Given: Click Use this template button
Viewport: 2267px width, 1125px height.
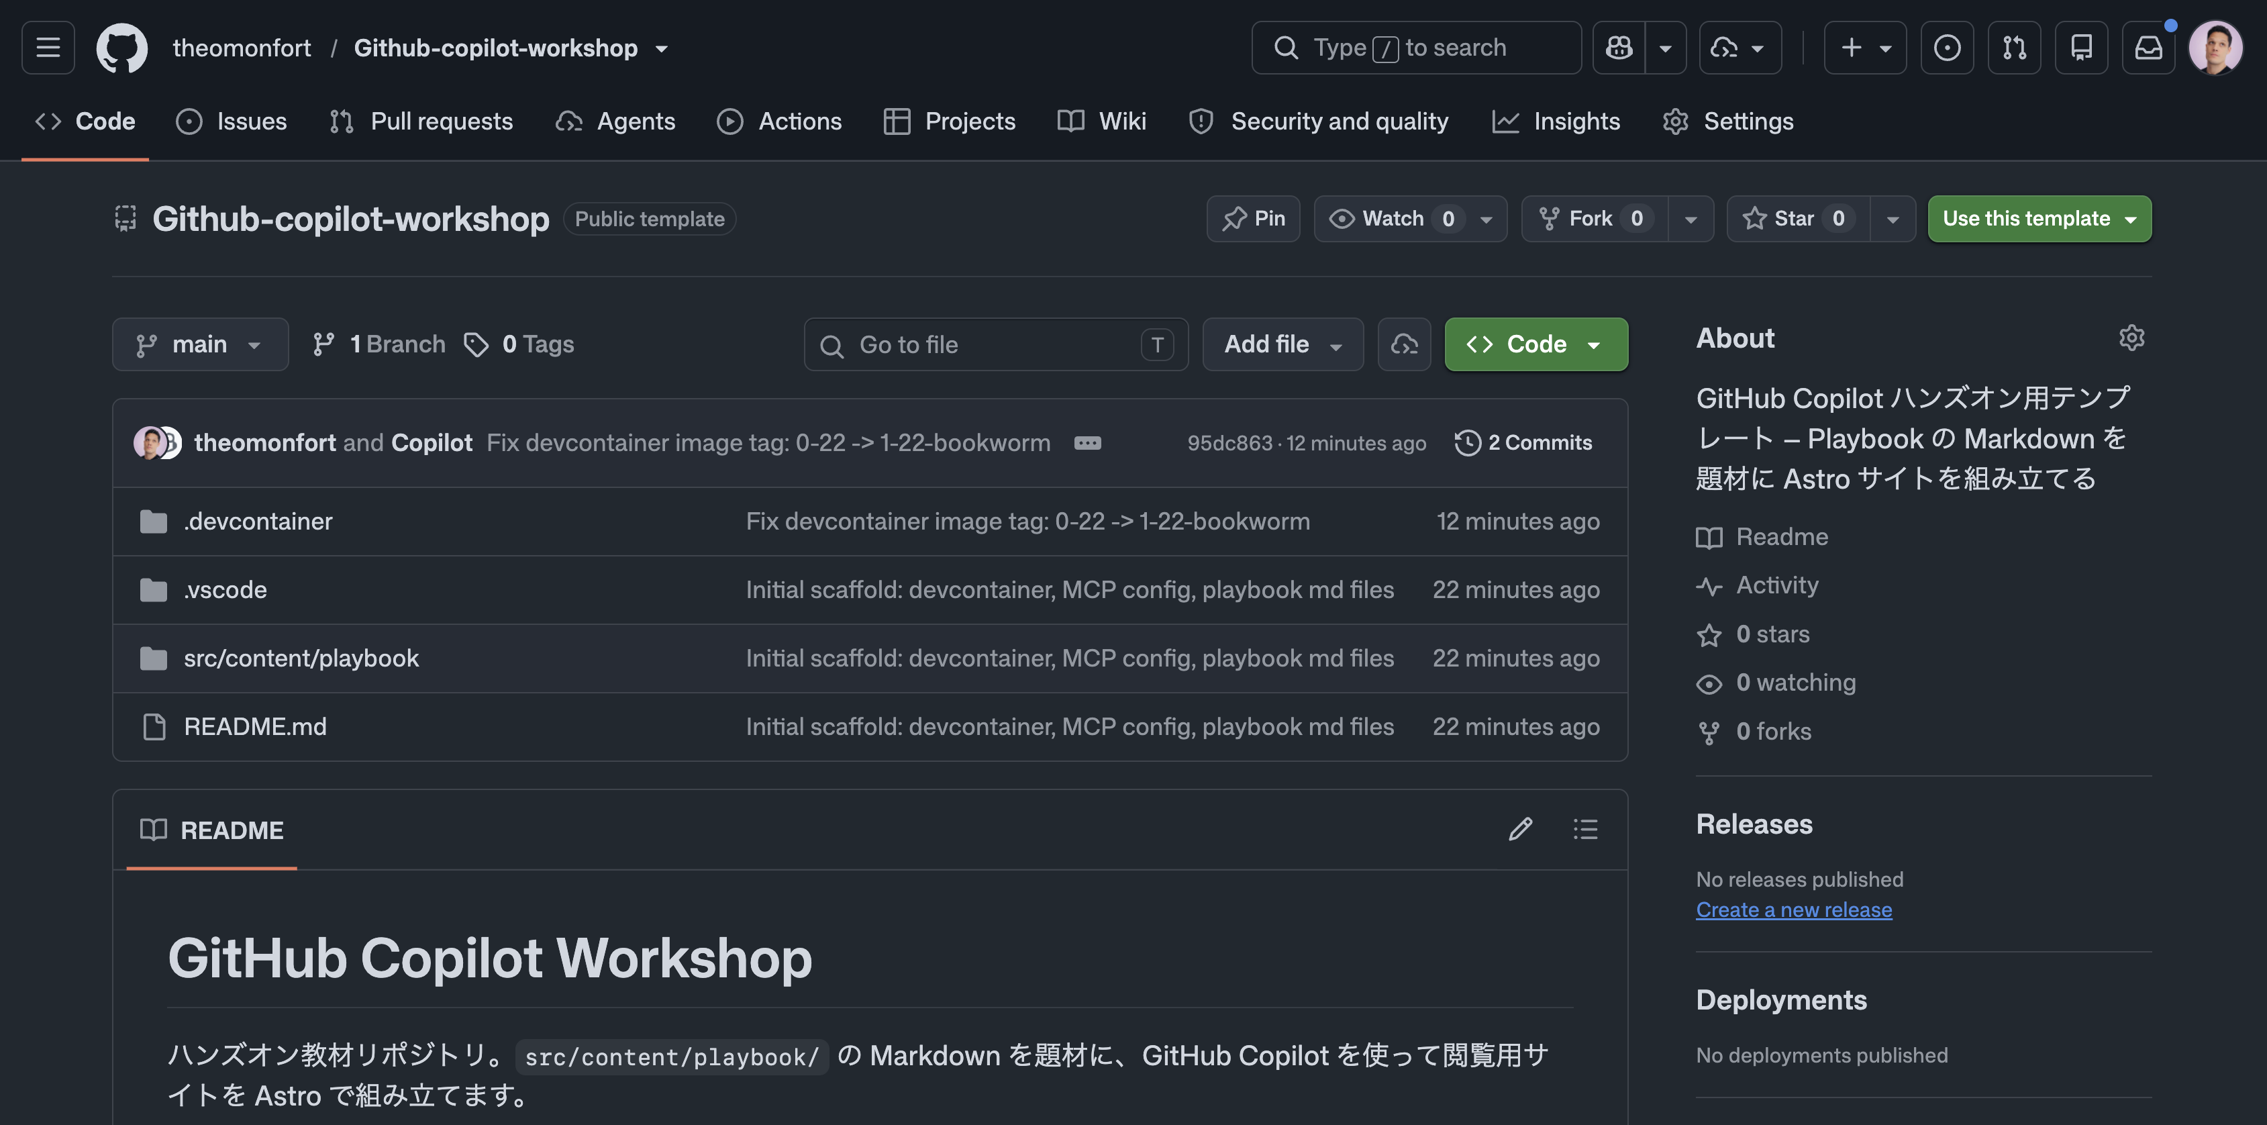Looking at the screenshot, I should pyautogui.click(x=2039, y=218).
